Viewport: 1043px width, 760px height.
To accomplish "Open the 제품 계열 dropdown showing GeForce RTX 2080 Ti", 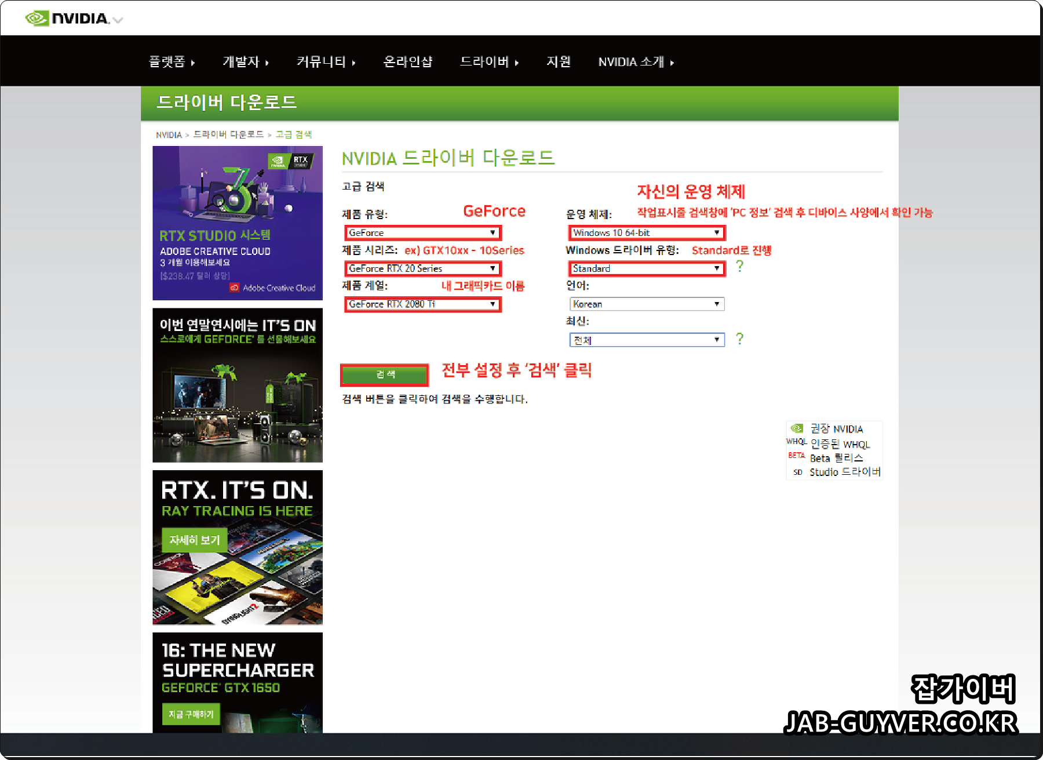I will point(422,304).
